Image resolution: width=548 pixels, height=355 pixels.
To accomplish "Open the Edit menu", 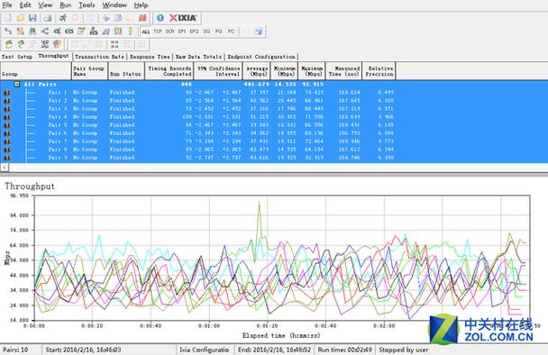I will pos(25,5).
